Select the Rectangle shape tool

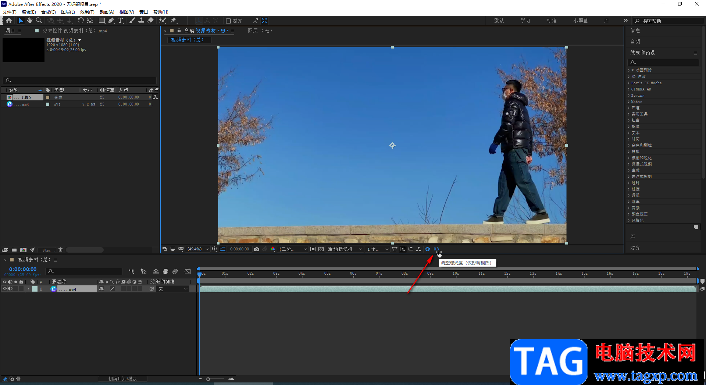click(102, 21)
